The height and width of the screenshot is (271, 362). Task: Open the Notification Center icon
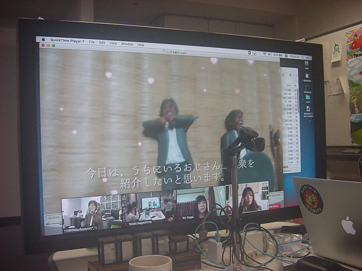[308, 58]
